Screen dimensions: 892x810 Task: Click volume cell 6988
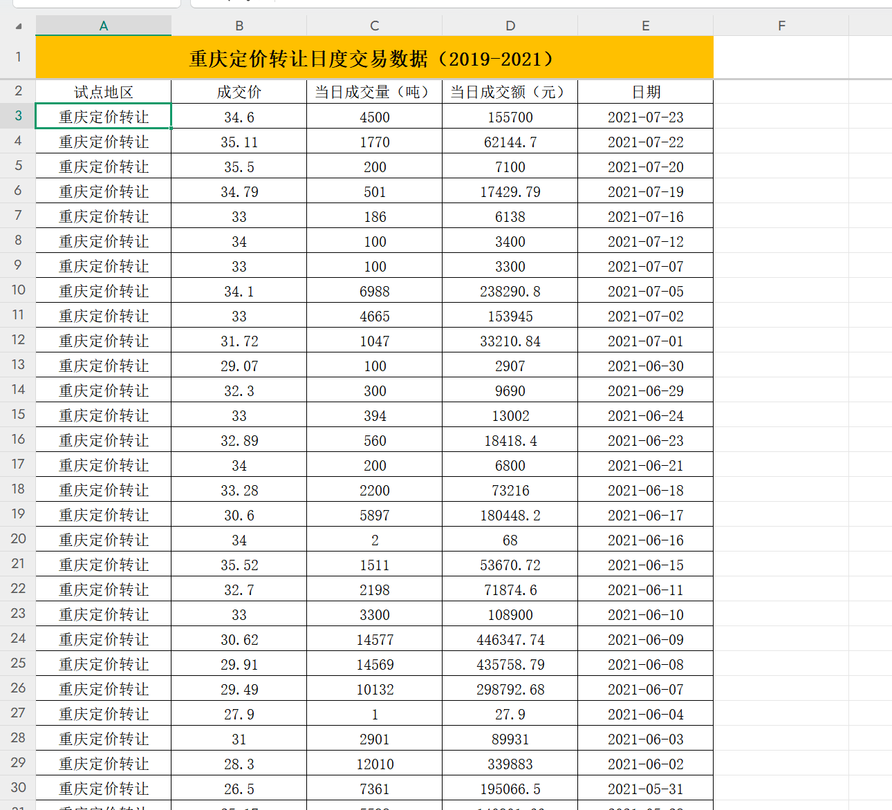(x=375, y=291)
